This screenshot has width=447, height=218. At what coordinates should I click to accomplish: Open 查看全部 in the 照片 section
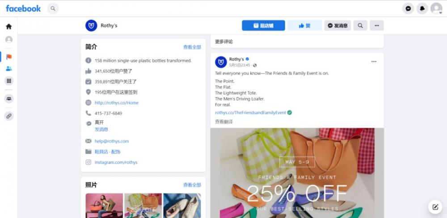click(192, 185)
